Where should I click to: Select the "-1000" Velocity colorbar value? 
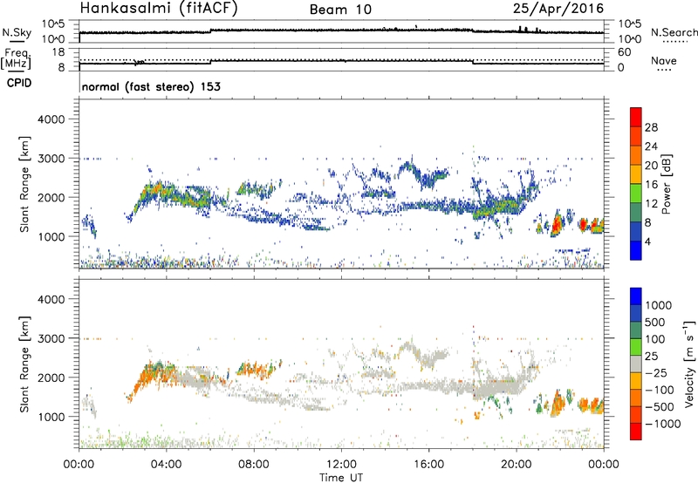click(662, 424)
